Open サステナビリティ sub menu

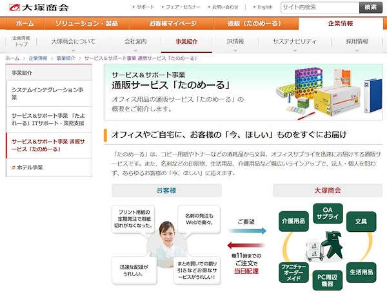click(295, 41)
